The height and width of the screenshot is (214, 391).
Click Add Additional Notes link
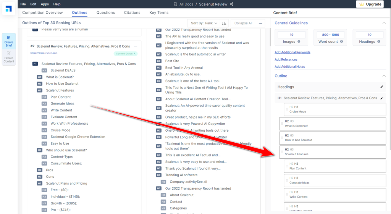coord(289,66)
